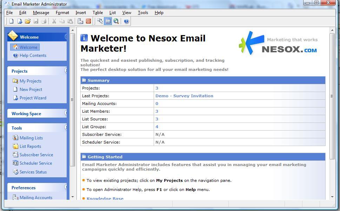
Task: Click the My Projects folder icon
Action: [x=15, y=81]
